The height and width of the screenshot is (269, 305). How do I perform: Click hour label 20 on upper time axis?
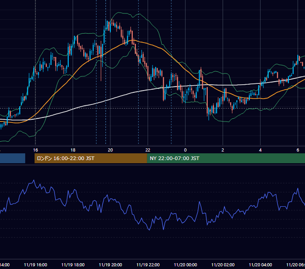tap(110, 150)
